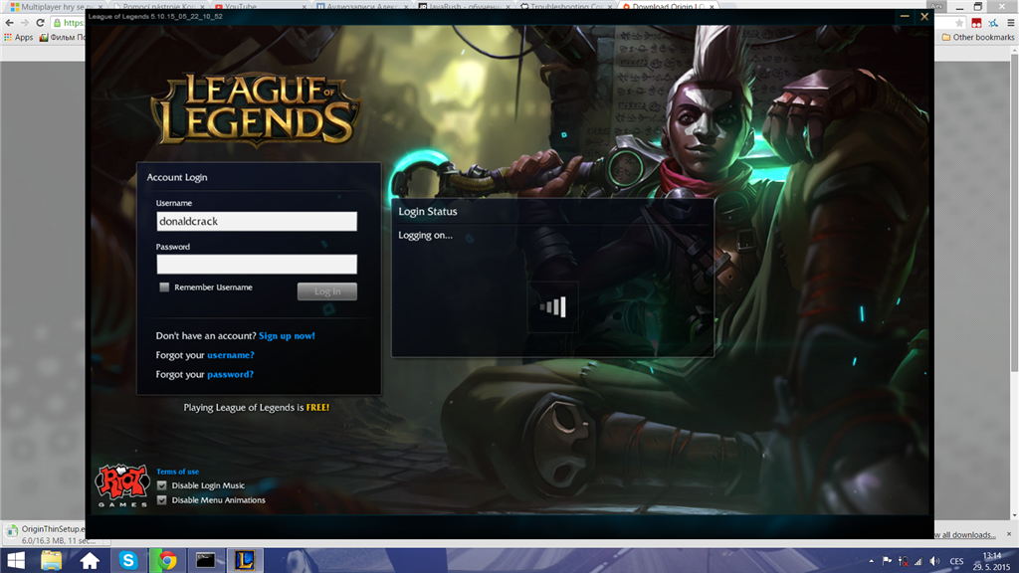Open the Action Center flag icon

click(887, 561)
